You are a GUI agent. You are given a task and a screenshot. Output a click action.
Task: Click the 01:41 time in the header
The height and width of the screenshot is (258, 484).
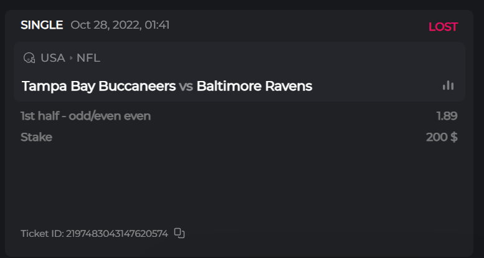[x=156, y=26]
